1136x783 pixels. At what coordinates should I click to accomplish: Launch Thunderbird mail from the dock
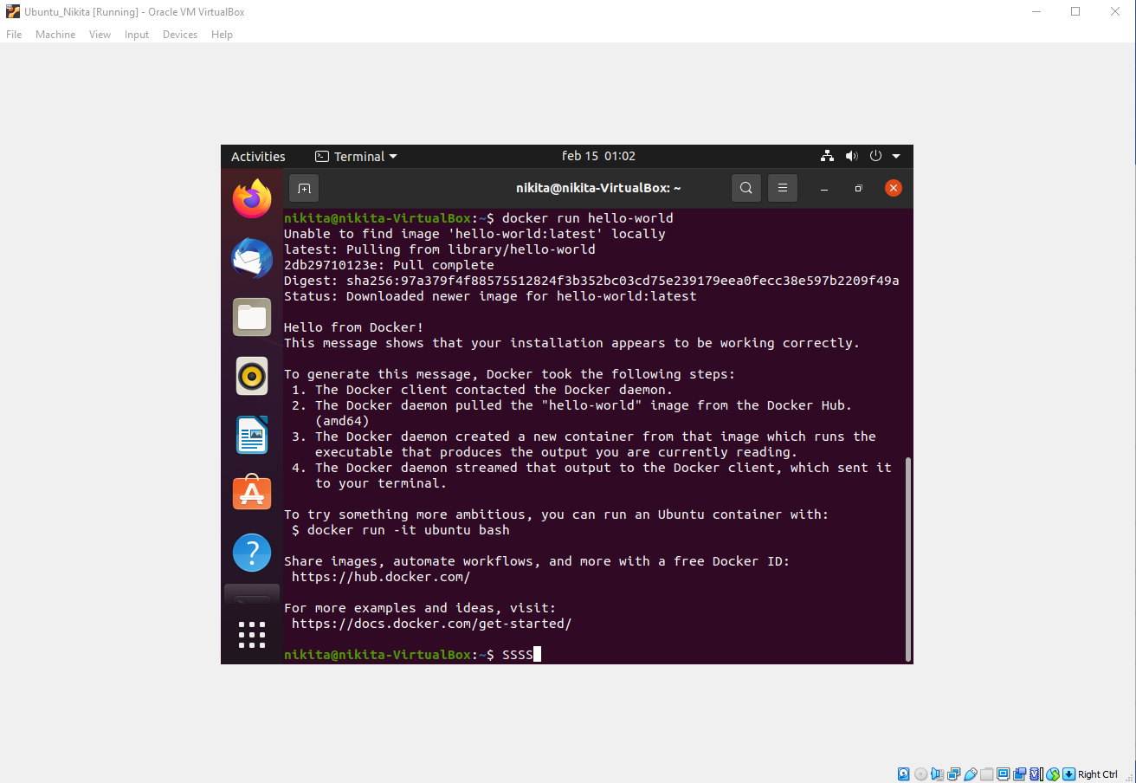[x=252, y=258]
